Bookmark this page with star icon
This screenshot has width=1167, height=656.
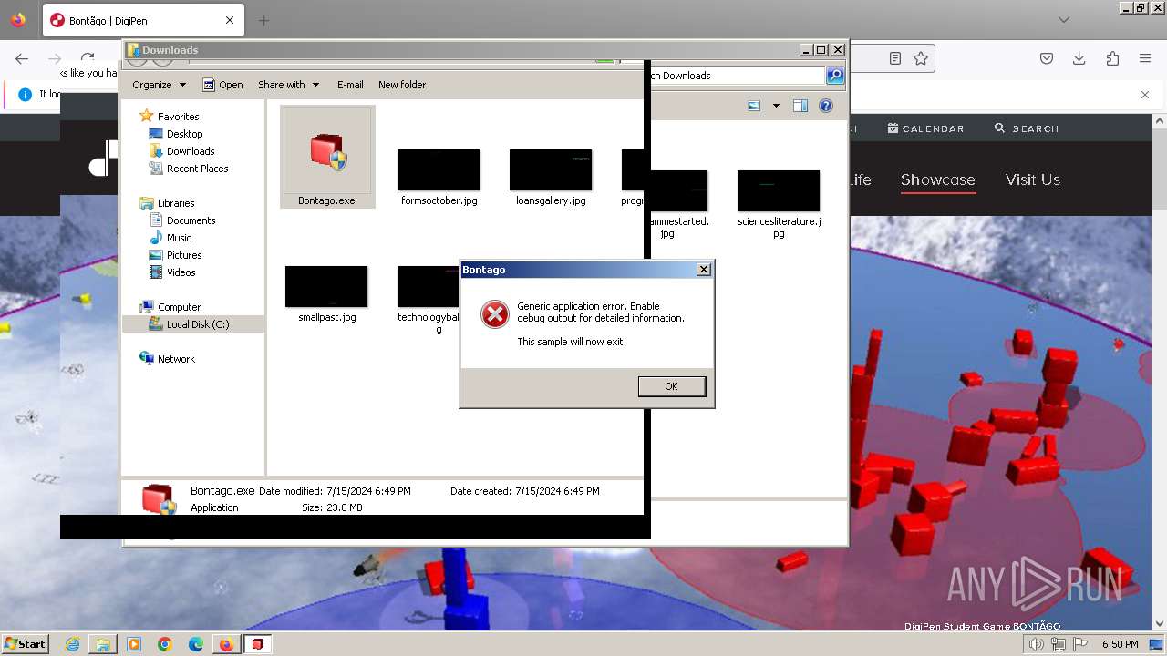921,58
